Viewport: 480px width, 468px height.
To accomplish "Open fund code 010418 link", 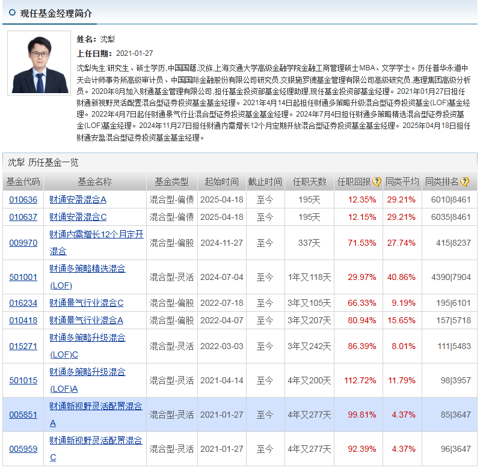I will (23, 320).
